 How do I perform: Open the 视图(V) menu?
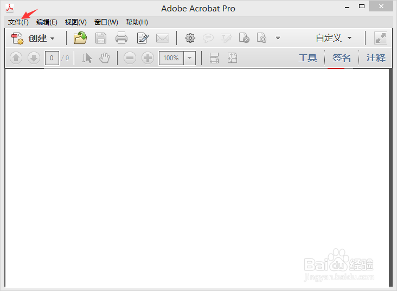click(76, 22)
